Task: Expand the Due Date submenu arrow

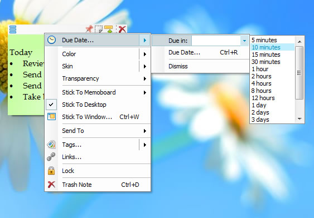Action: click(x=144, y=41)
